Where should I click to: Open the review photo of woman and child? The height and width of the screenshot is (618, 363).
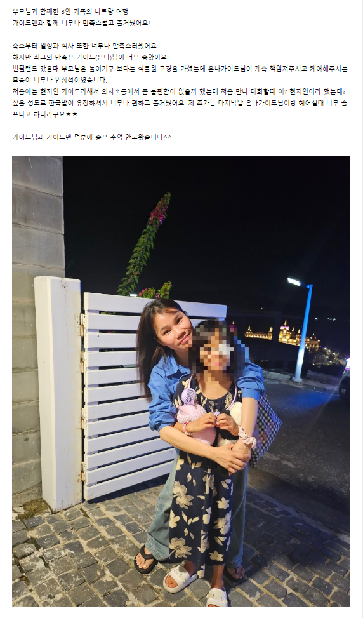pyautogui.click(x=181, y=380)
